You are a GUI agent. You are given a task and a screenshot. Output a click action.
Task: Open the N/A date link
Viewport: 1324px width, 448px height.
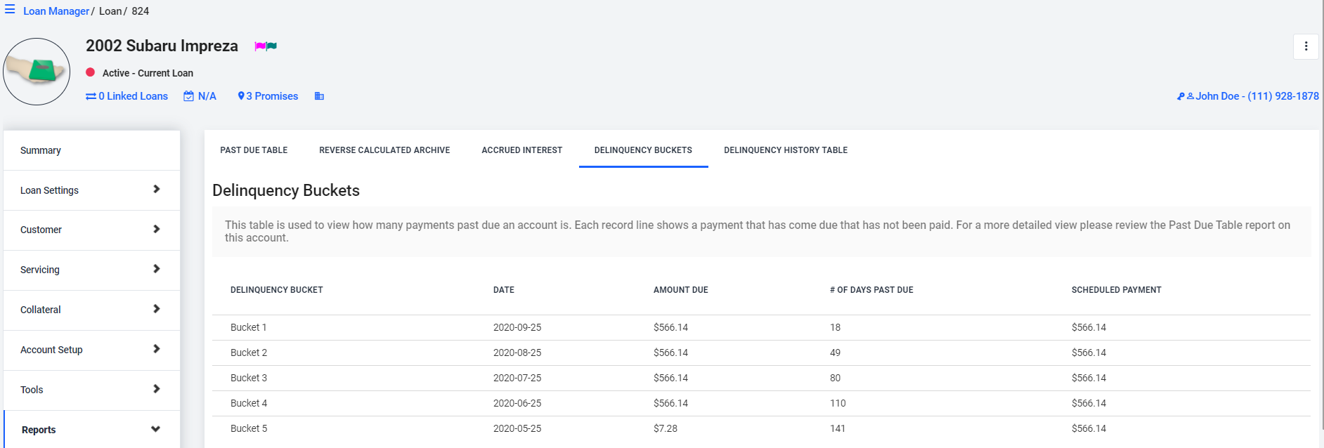click(207, 96)
